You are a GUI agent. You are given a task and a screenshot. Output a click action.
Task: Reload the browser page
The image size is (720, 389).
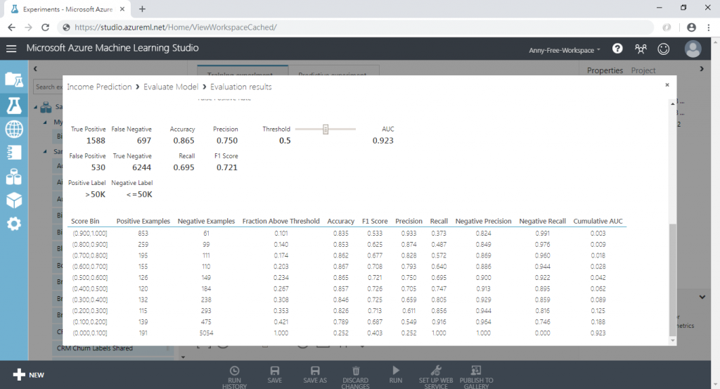(45, 27)
